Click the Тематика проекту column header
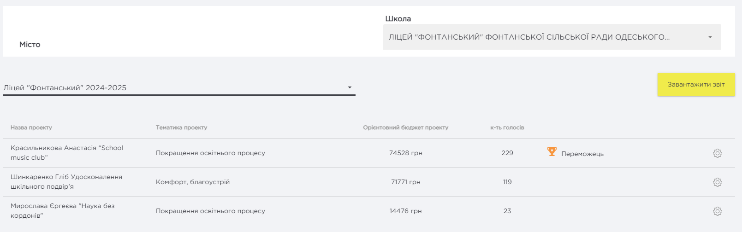 (x=181, y=128)
